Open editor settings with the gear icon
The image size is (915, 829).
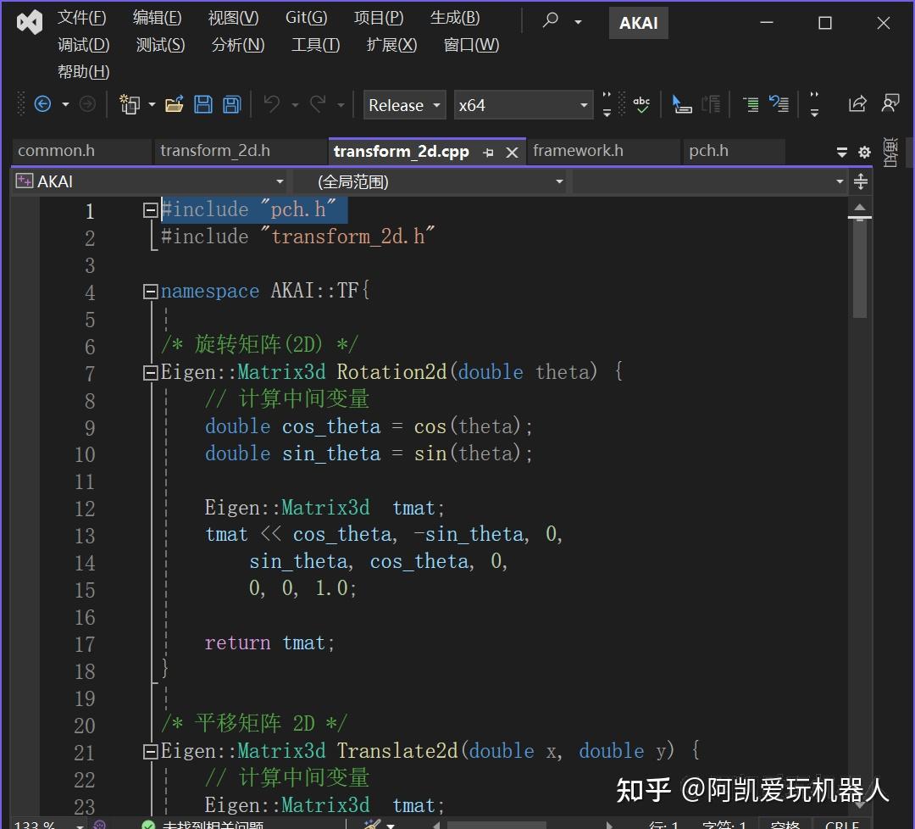[864, 151]
